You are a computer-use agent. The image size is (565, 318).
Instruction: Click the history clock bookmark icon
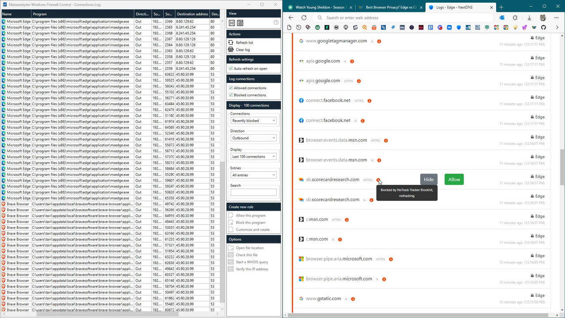[x=299, y=27]
